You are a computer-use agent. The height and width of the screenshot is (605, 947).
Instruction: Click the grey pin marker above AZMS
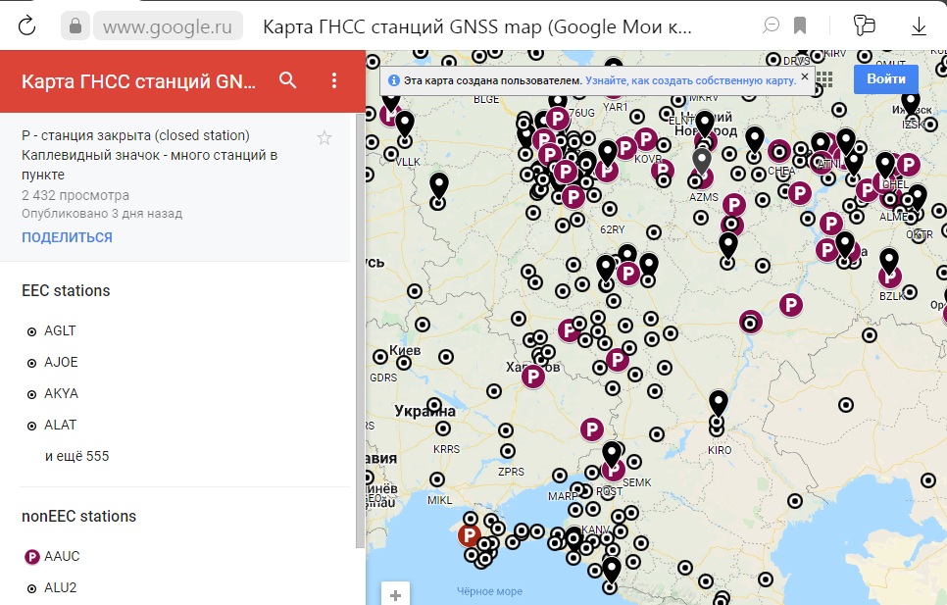tap(701, 159)
